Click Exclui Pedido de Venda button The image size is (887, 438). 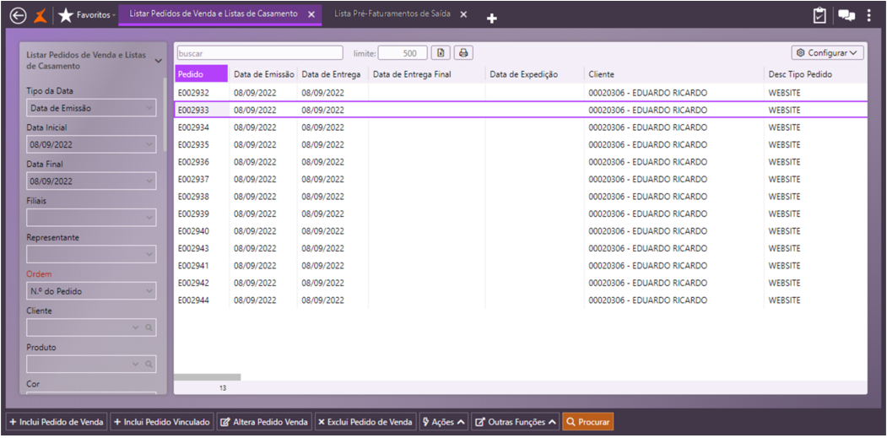click(365, 422)
